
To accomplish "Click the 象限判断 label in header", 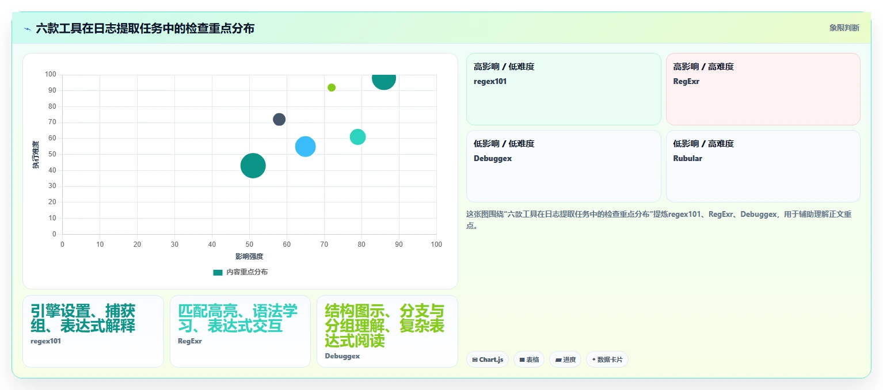I will point(844,28).
